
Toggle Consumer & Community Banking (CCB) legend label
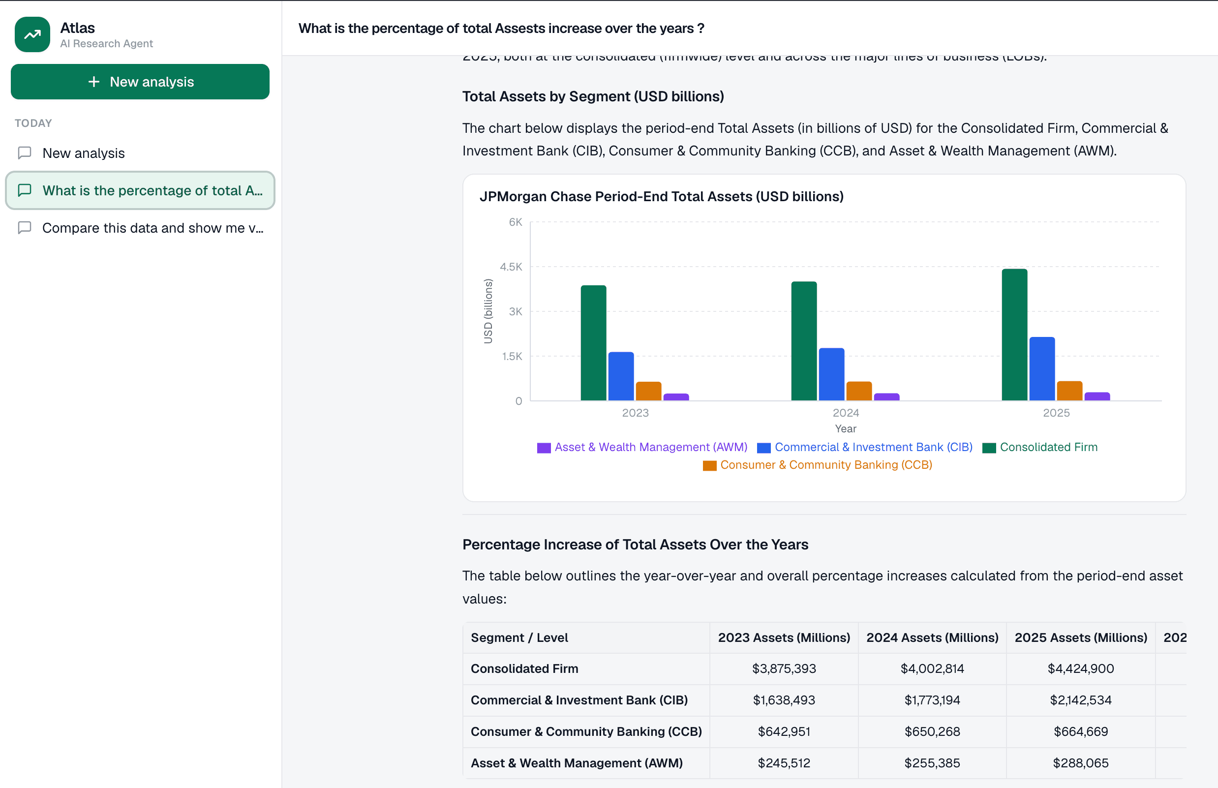pos(826,465)
